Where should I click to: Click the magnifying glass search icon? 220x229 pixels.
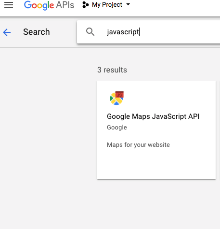pos(90,32)
